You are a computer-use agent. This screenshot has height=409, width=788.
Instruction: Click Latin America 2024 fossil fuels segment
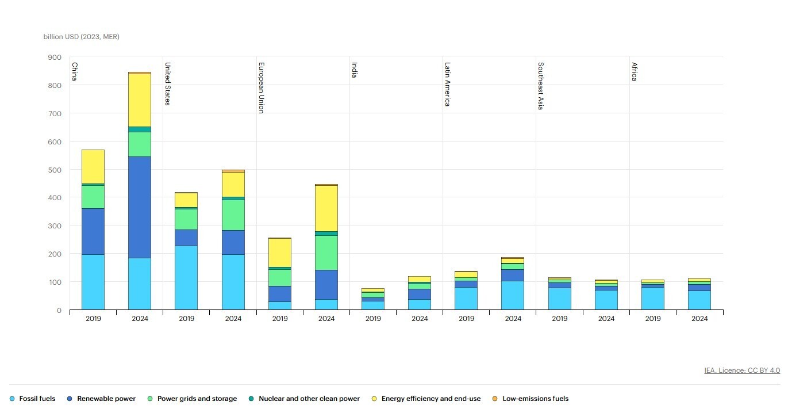coord(513,295)
